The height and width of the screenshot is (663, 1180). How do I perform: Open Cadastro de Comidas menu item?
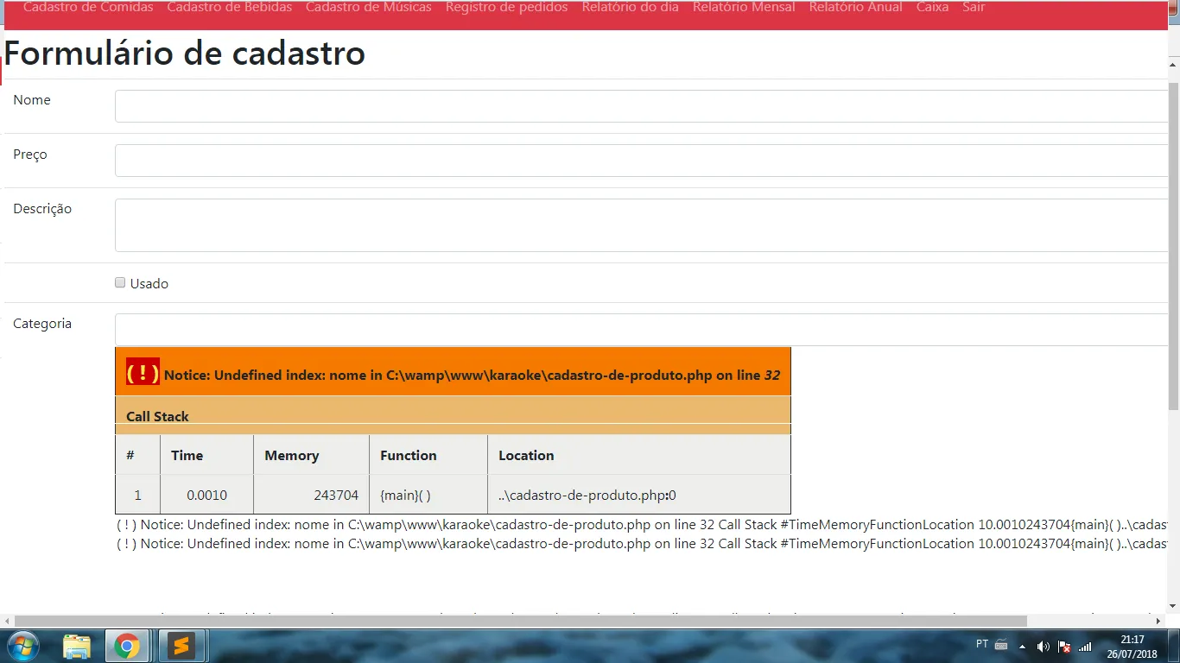pyautogui.click(x=88, y=8)
